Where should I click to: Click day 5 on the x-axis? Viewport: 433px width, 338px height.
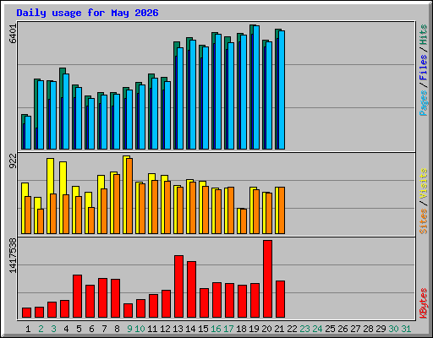(79, 329)
